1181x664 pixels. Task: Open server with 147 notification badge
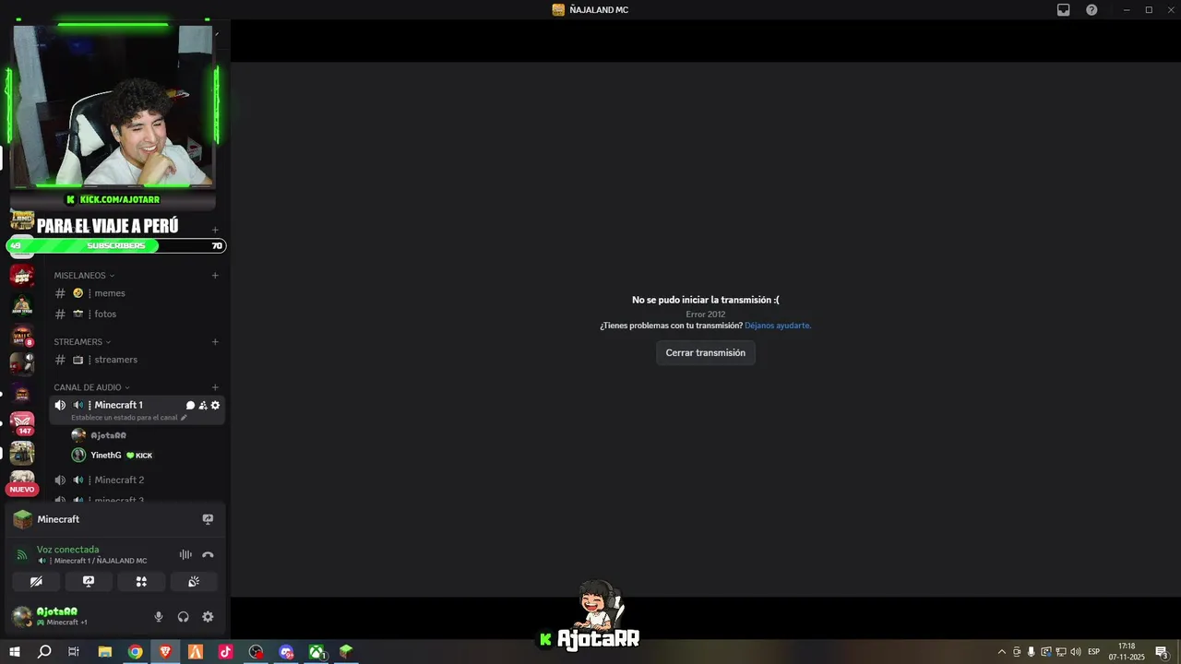(22, 423)
